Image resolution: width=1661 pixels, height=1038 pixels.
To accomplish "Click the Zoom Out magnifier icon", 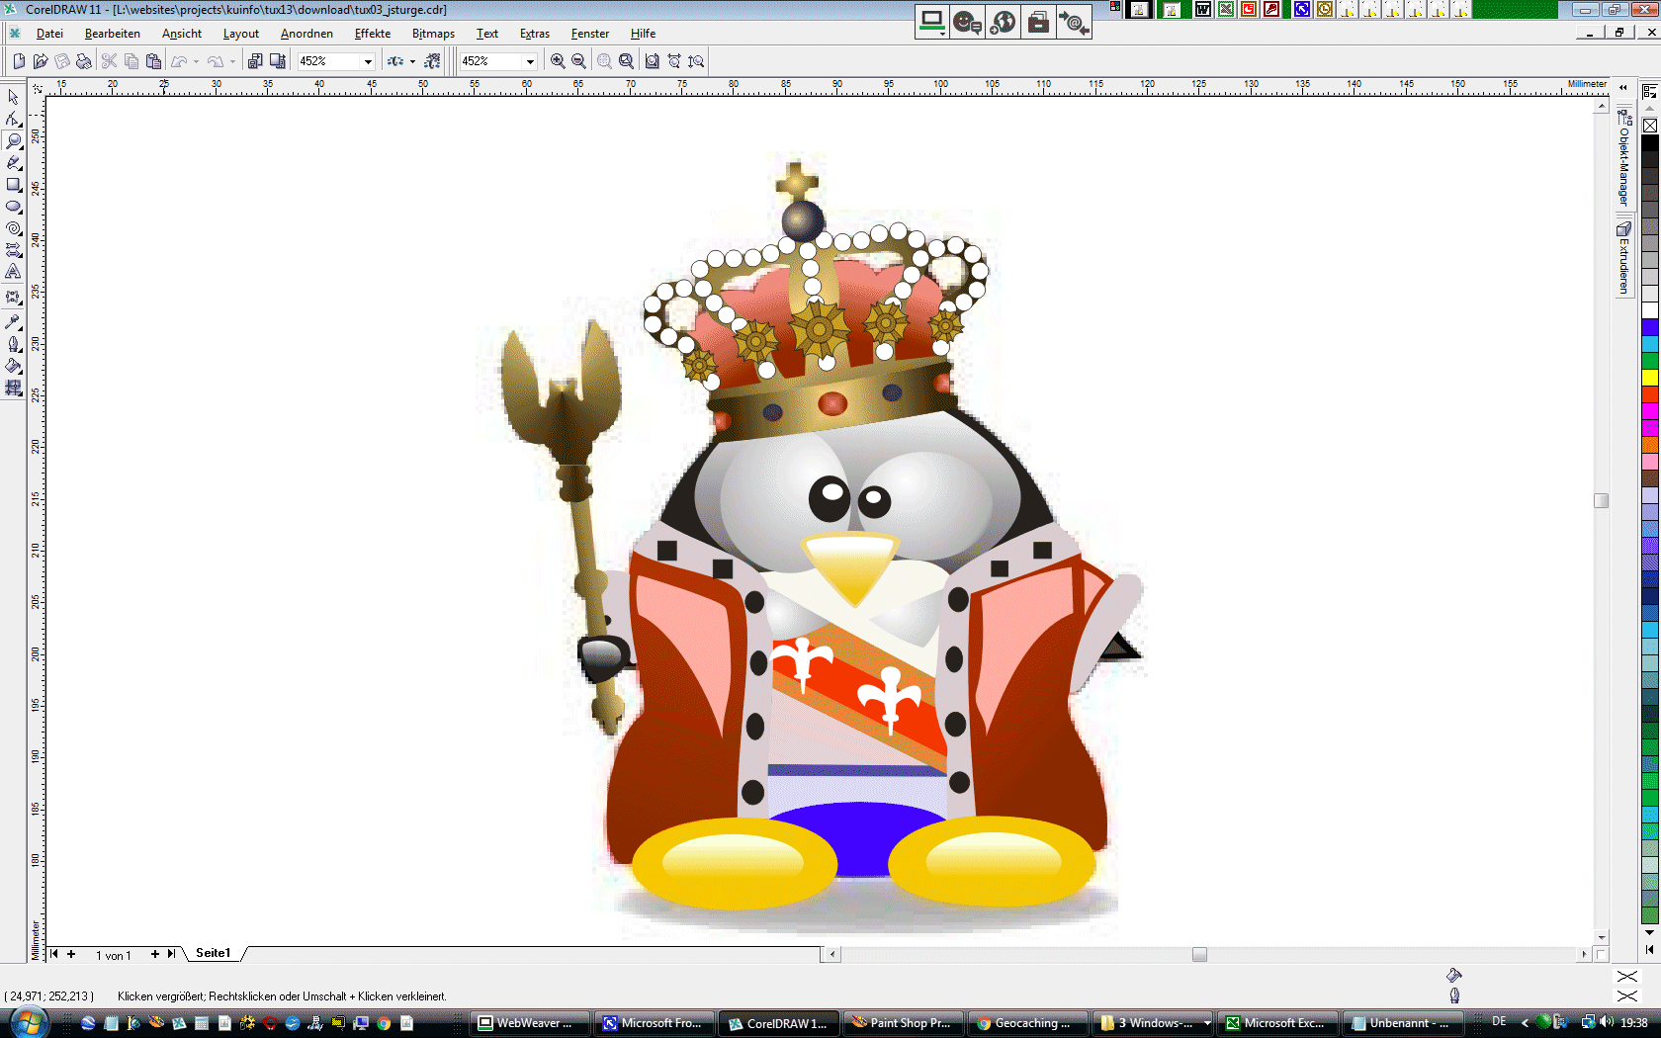I will coord(578,61).
